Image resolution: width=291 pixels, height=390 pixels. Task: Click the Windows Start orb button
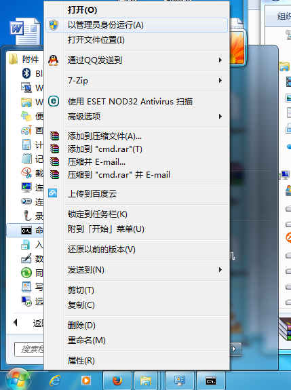tap(18, 379)
